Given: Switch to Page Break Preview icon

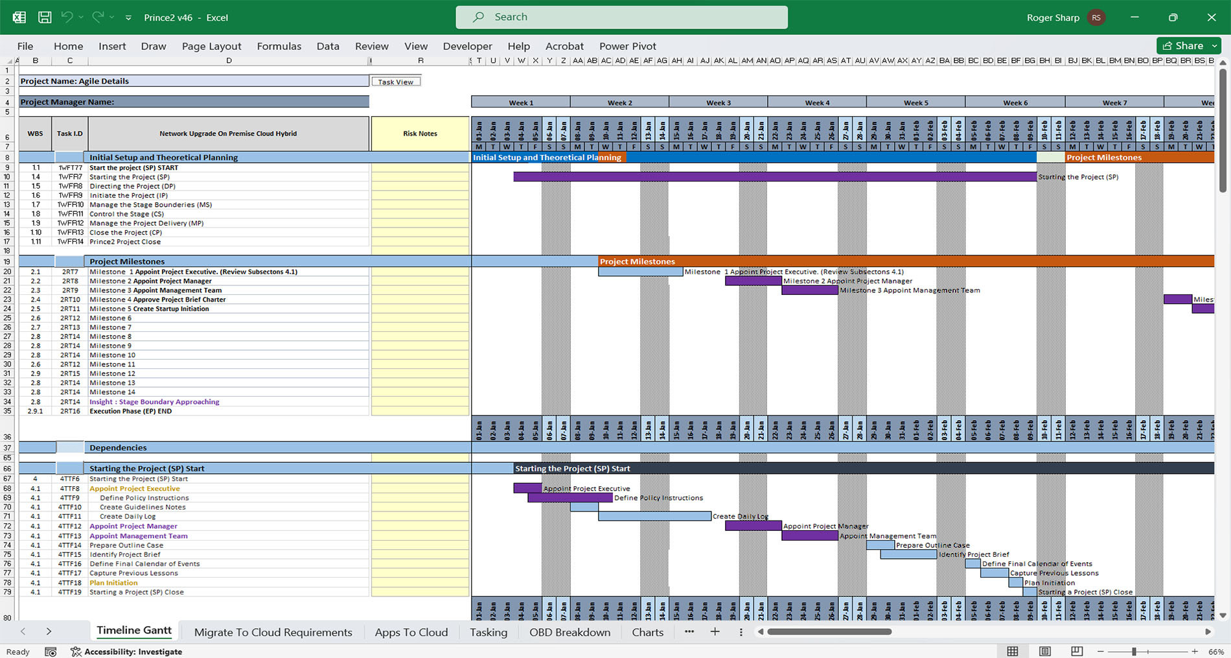Looking at the screenshot, I should [x=1076, y=651].
